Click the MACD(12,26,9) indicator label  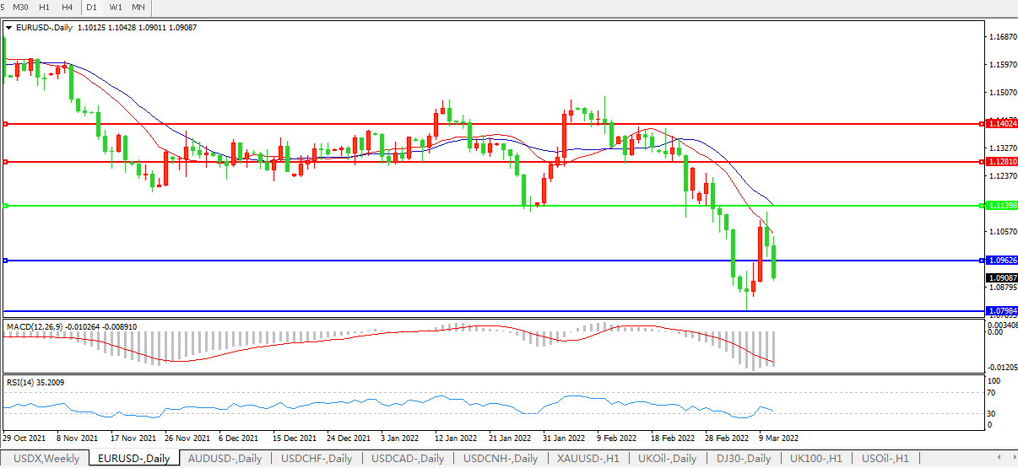[x=72, y=326]
